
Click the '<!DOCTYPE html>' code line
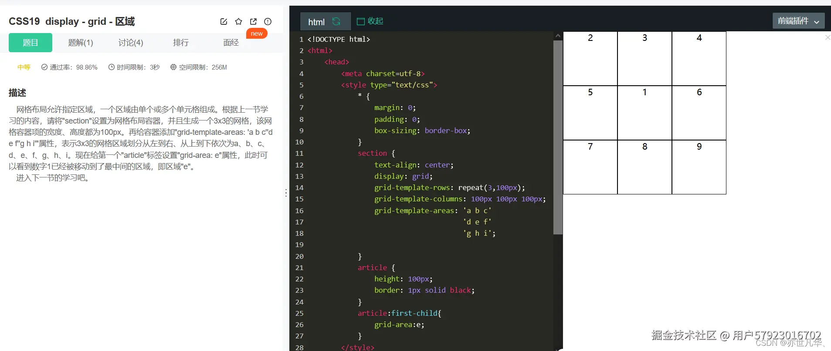pos(339,39)
